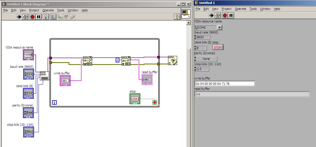Select VISA Configure Serial Port node
This screenshot has width=316, height=147.
(44, 76)
